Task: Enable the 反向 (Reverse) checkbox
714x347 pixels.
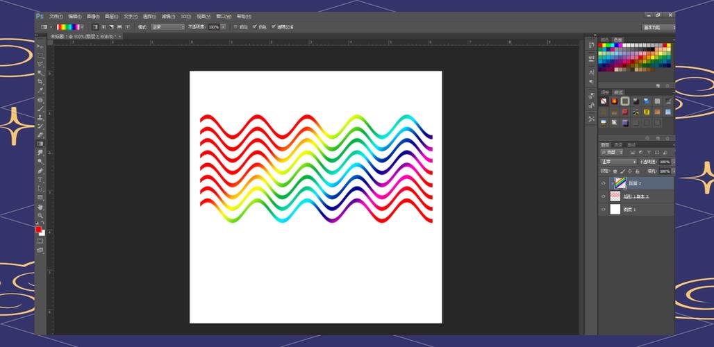Action: [235, 27]
